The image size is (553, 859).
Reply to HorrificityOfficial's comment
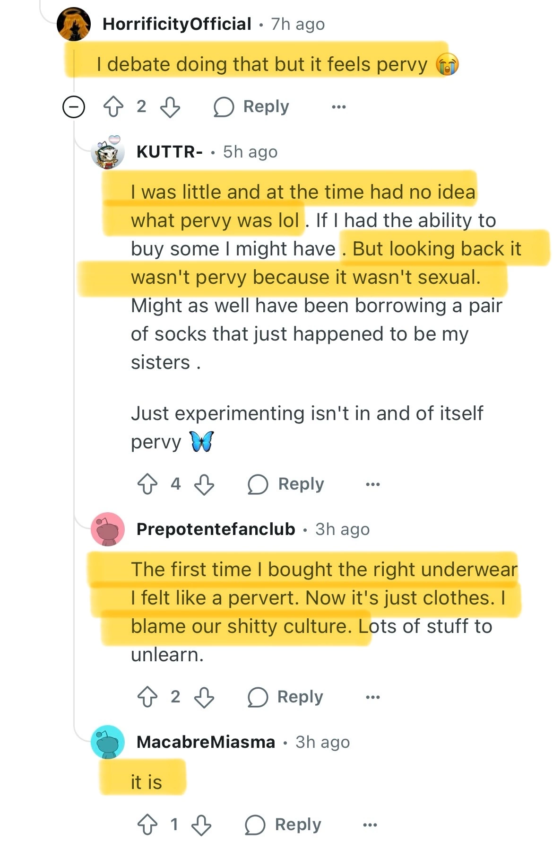251,107
